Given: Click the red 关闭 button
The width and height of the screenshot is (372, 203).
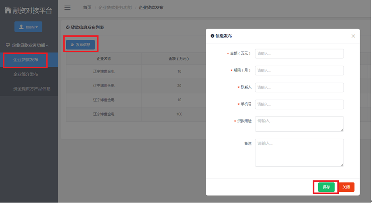Looking at the screenshot, I should click(x=346, y=187).
